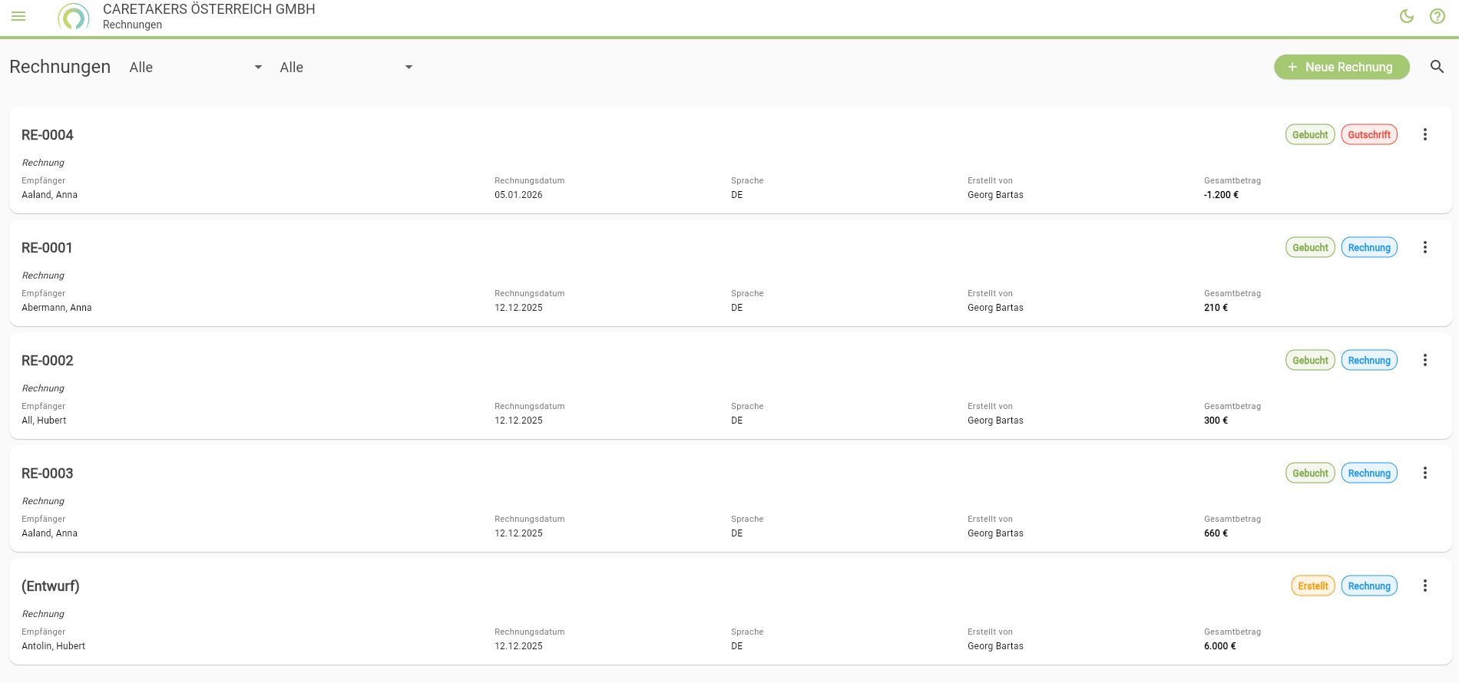This screenshot has width=1459, height=683.
Task: Open the navigation hamburger menu
Action: pos(18,15)
